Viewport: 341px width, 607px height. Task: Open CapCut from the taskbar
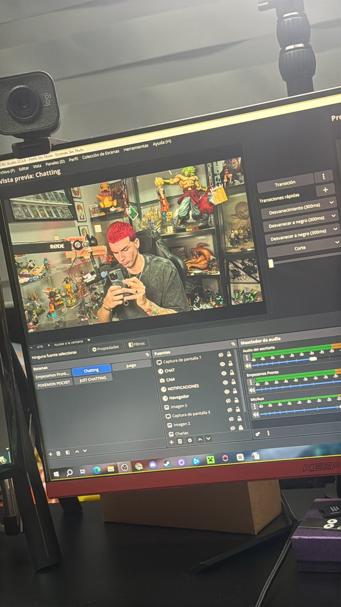[x=240, y=457]
